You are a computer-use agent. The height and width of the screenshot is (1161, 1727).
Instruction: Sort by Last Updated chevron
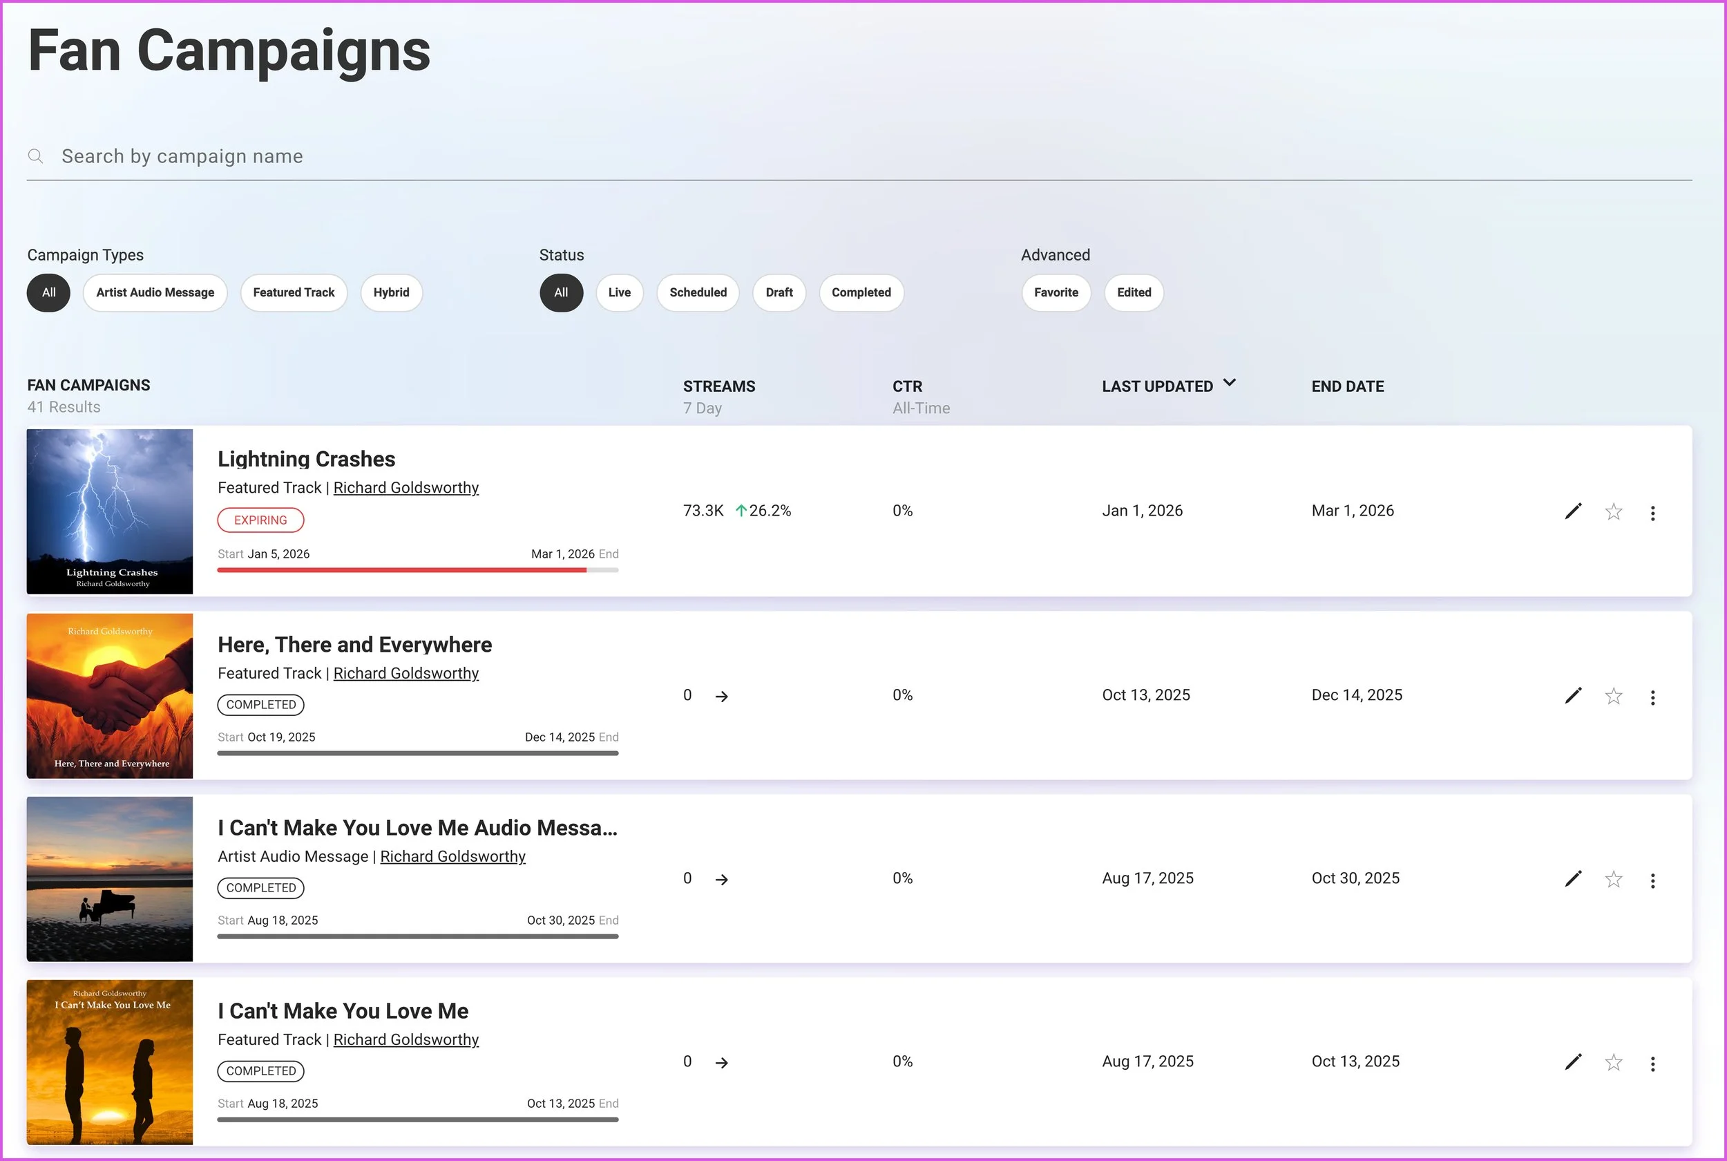click(1229, 383)
